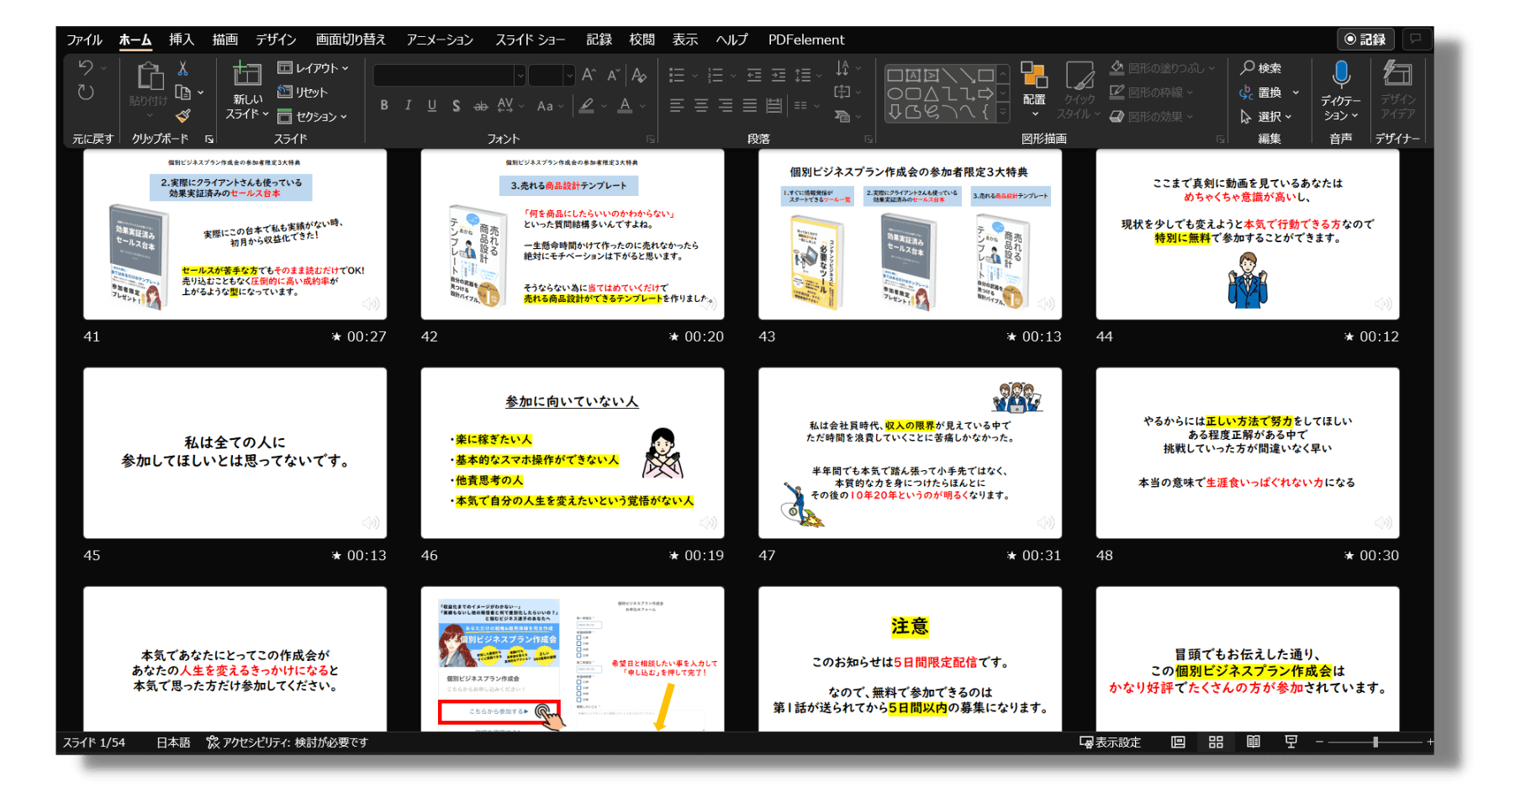Image resolution: width=1531 pixels, height=809 pixels.
Task: Click language indicator 日本語
Action: (173, 742)
